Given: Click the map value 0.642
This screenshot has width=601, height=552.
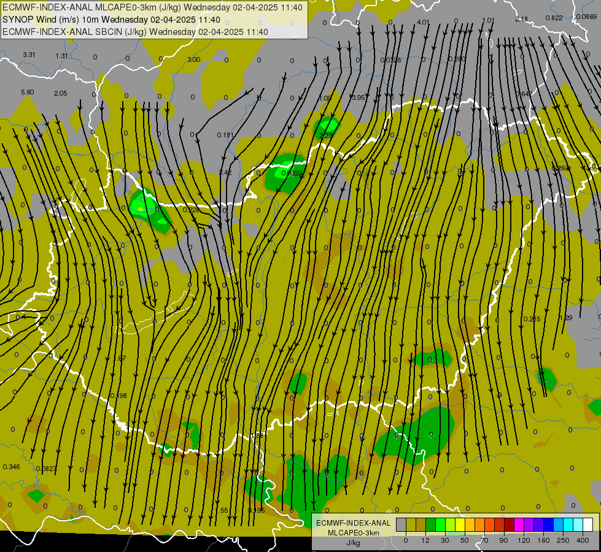Looking at the screenshot, I should tap(524, 94).
